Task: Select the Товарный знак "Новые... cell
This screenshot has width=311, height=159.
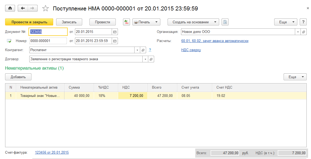Action: coord(40,96)
